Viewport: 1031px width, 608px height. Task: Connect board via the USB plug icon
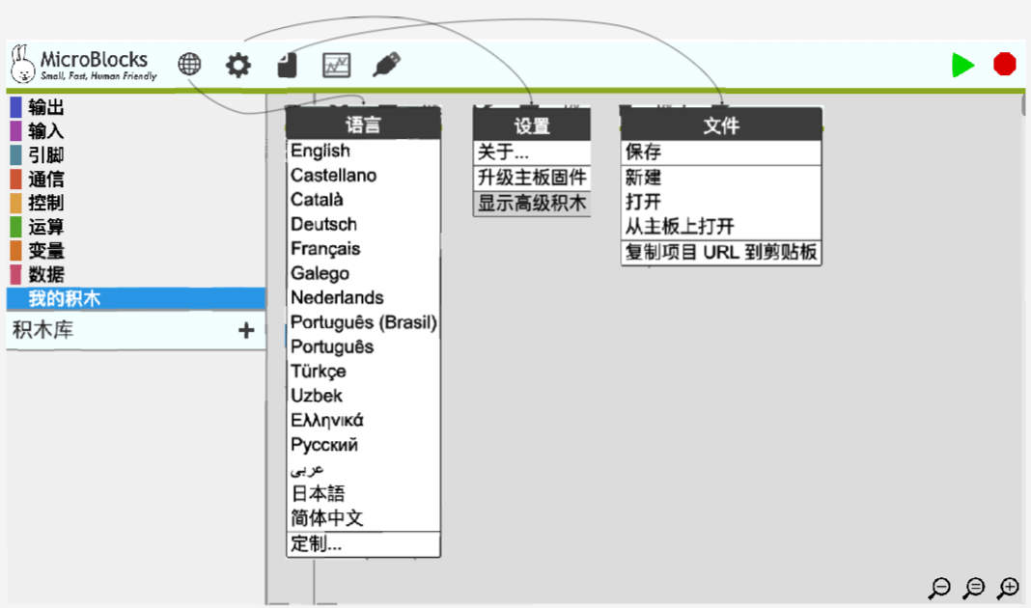click(x=386, y=65)
